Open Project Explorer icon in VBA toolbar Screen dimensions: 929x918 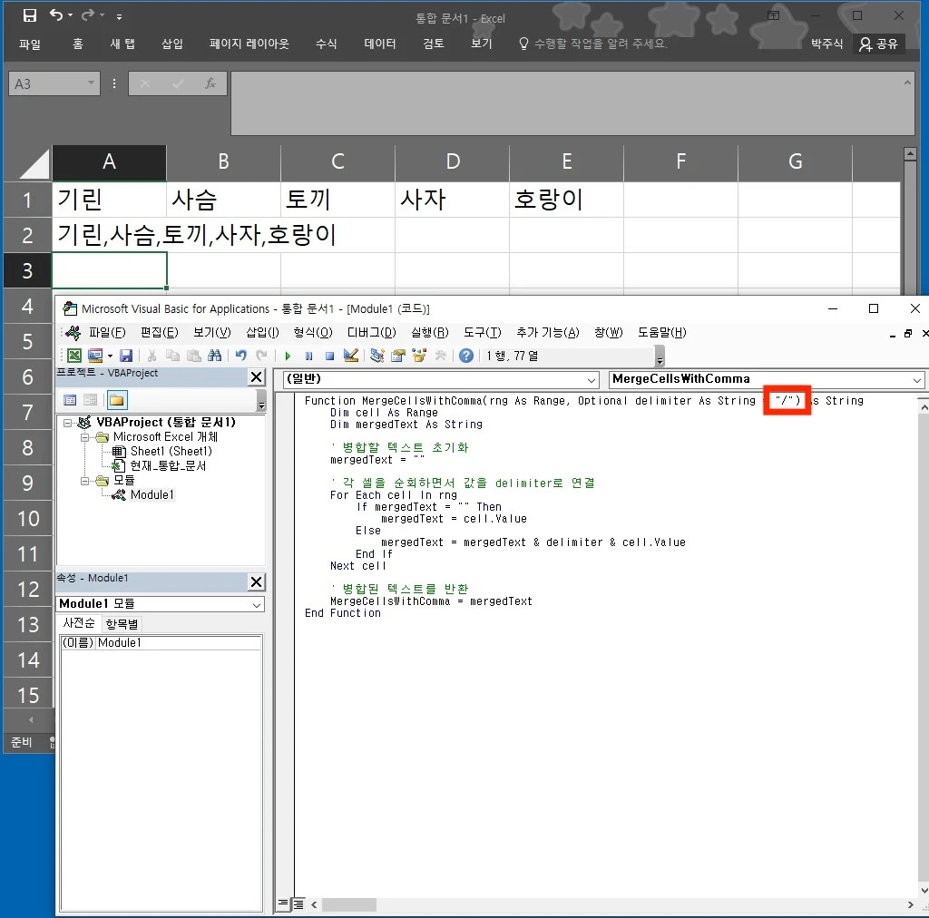[x=377, y=356]
